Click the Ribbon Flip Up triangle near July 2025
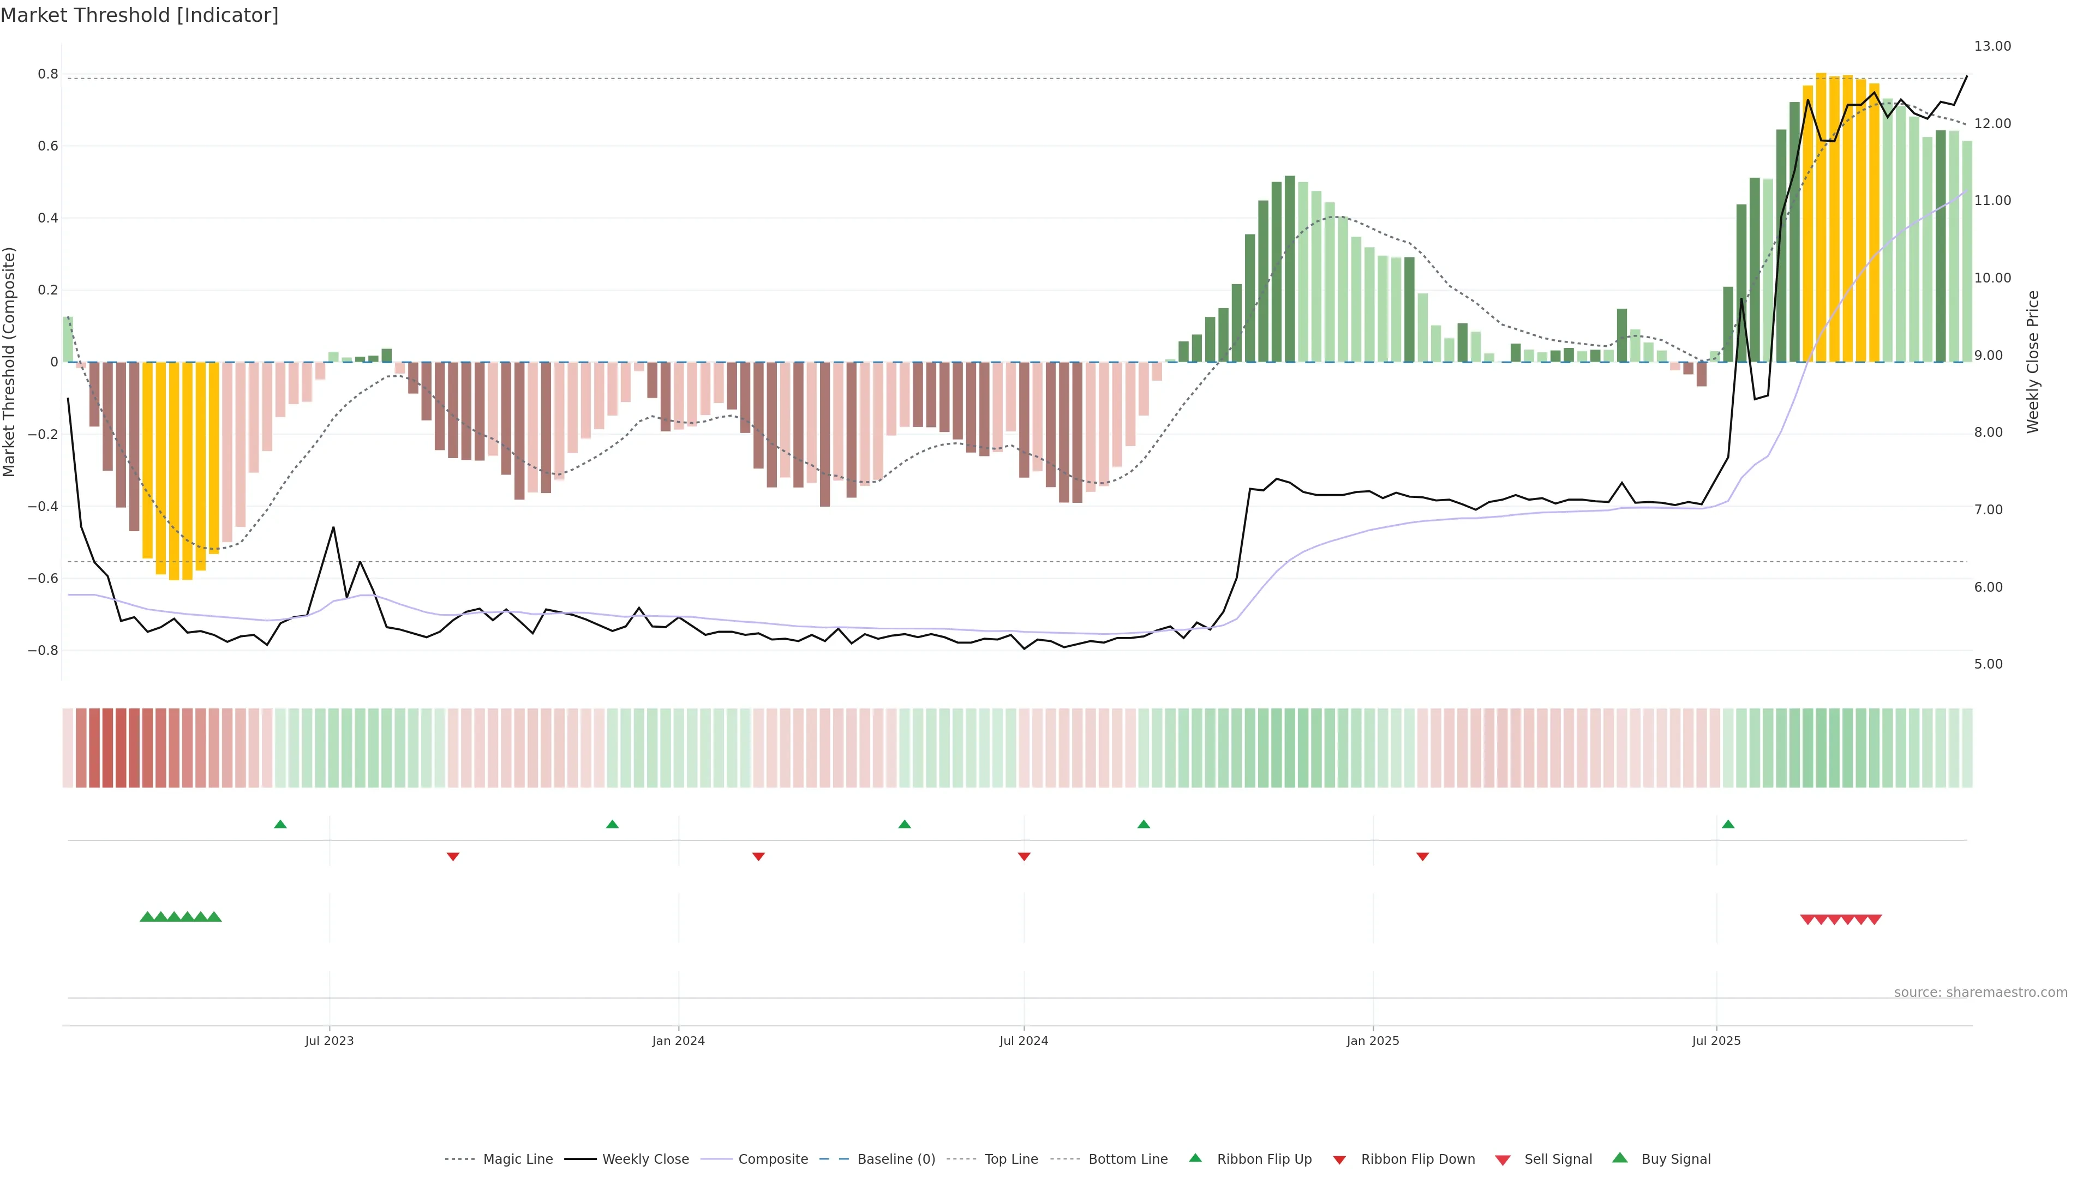The height and width of the screenshot is (1178, 2095). click(x=1727, y=825)
